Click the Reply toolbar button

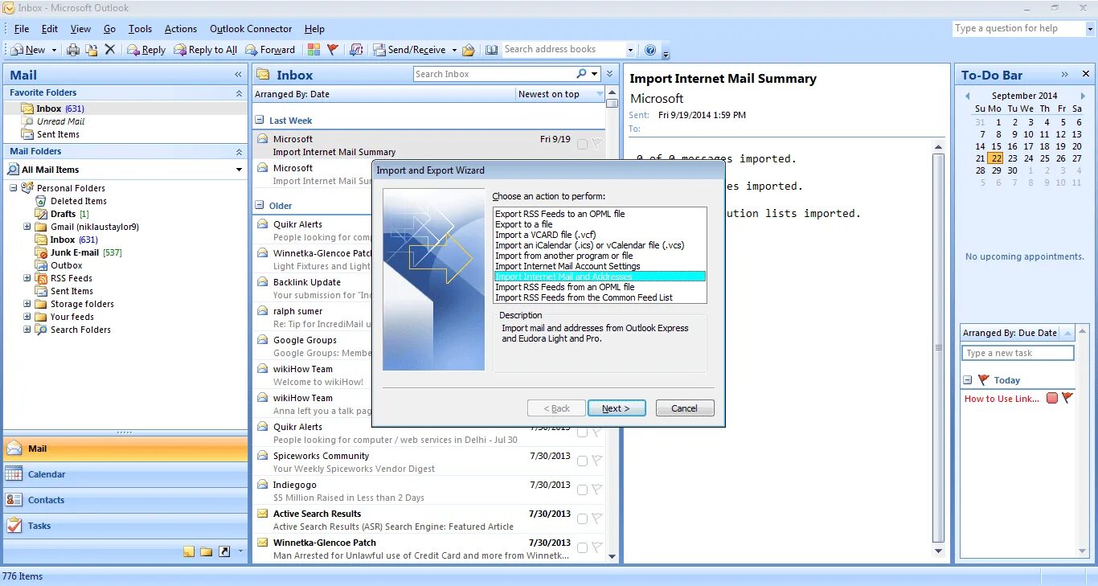click(x=146, y=50)
